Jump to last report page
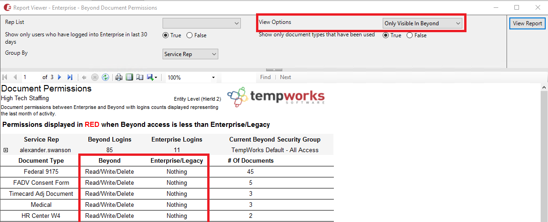The image size is (548, 222). [70, 77]
